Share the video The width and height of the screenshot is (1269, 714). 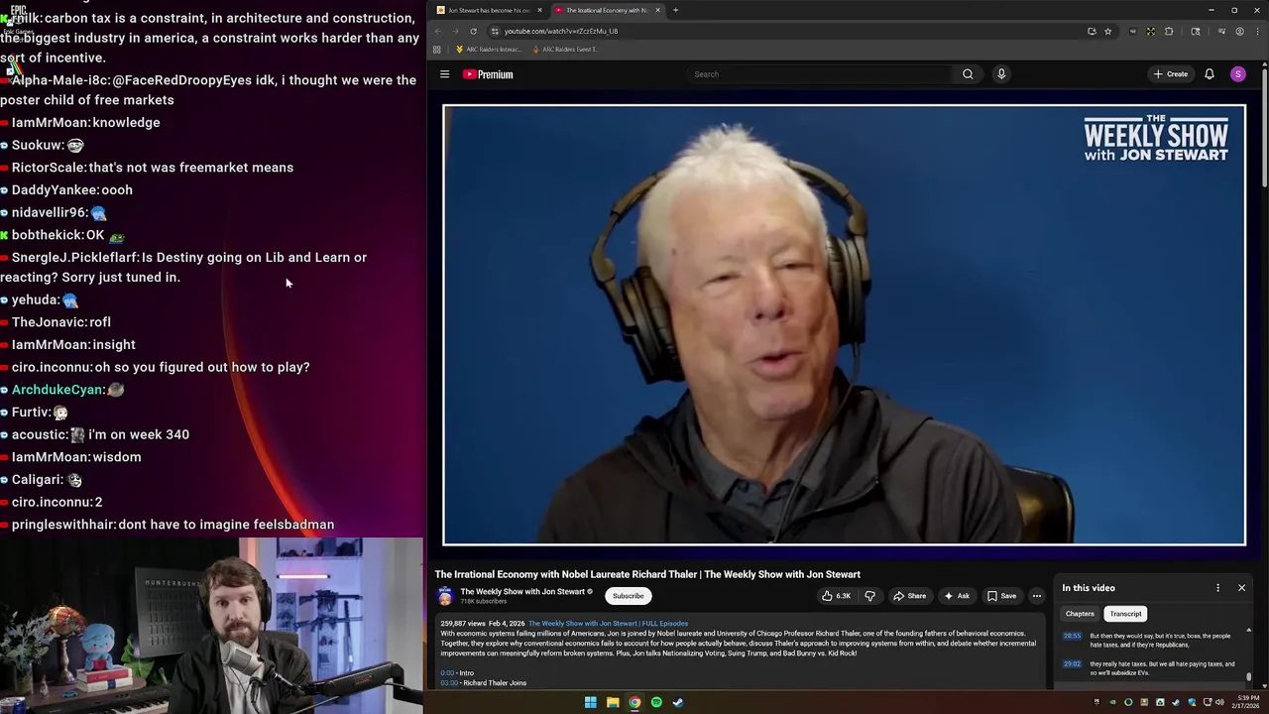pos(909,596)
